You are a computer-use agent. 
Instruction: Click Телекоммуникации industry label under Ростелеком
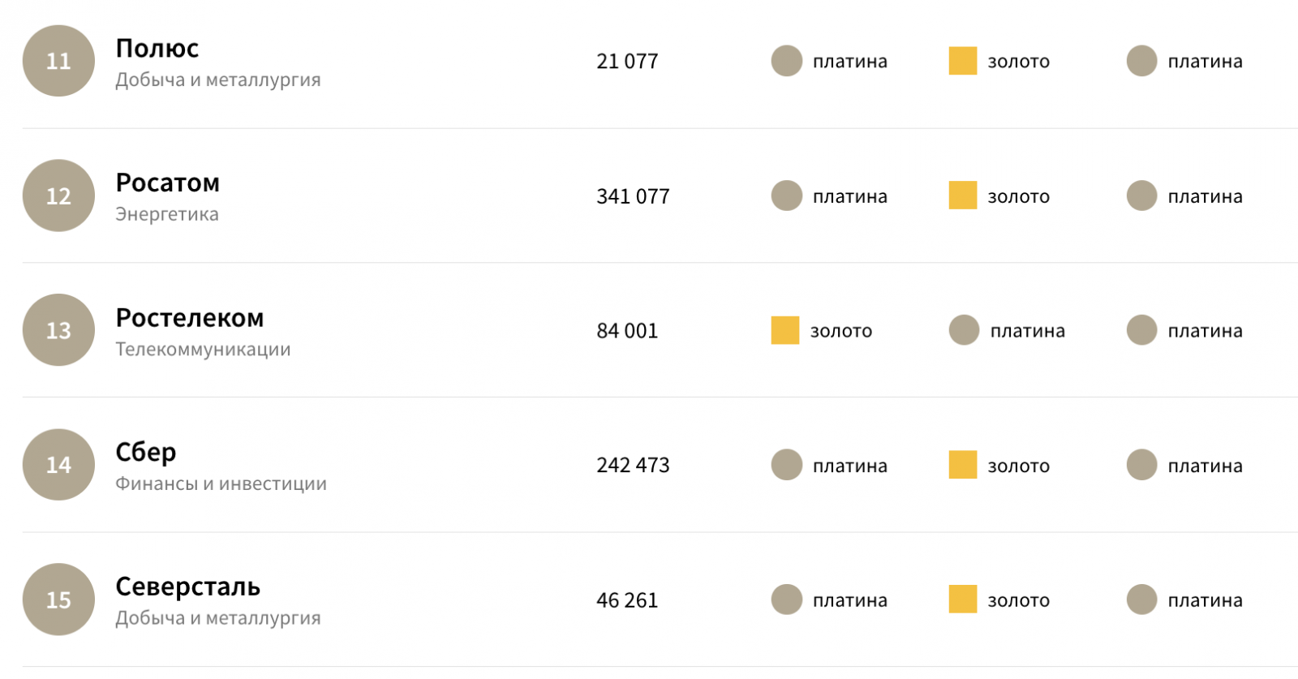click(203, 350)
